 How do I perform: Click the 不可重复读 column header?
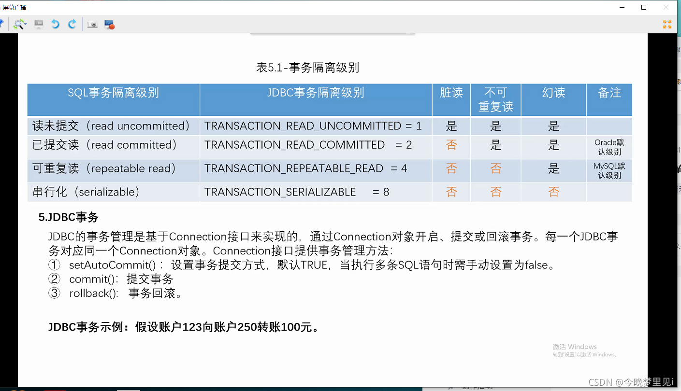point(496,100)
